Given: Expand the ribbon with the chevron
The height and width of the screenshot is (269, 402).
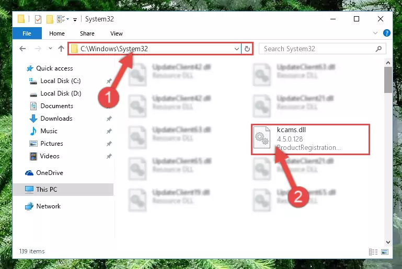Looking at the screenshot, I should (x=375, y=33).
